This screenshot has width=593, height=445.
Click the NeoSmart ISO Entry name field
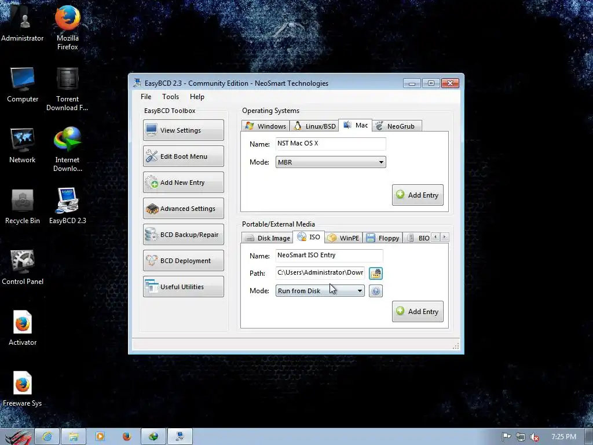pos(329,256)
